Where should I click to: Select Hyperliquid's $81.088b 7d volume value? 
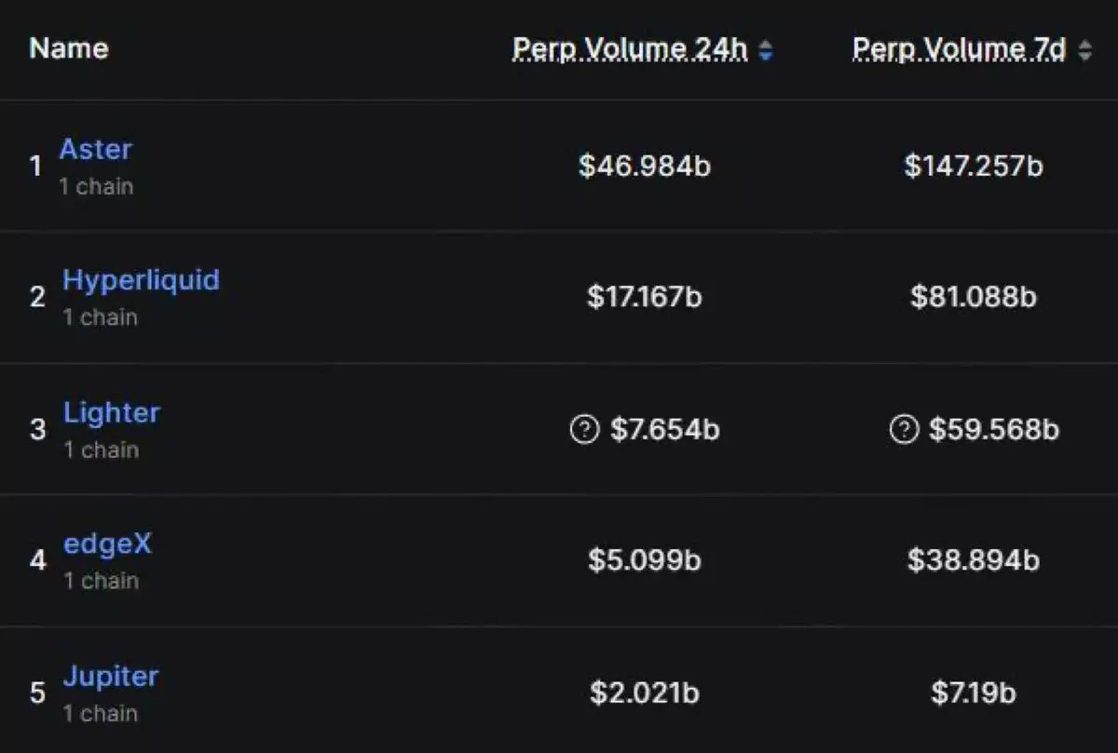[x=974, y=298]
